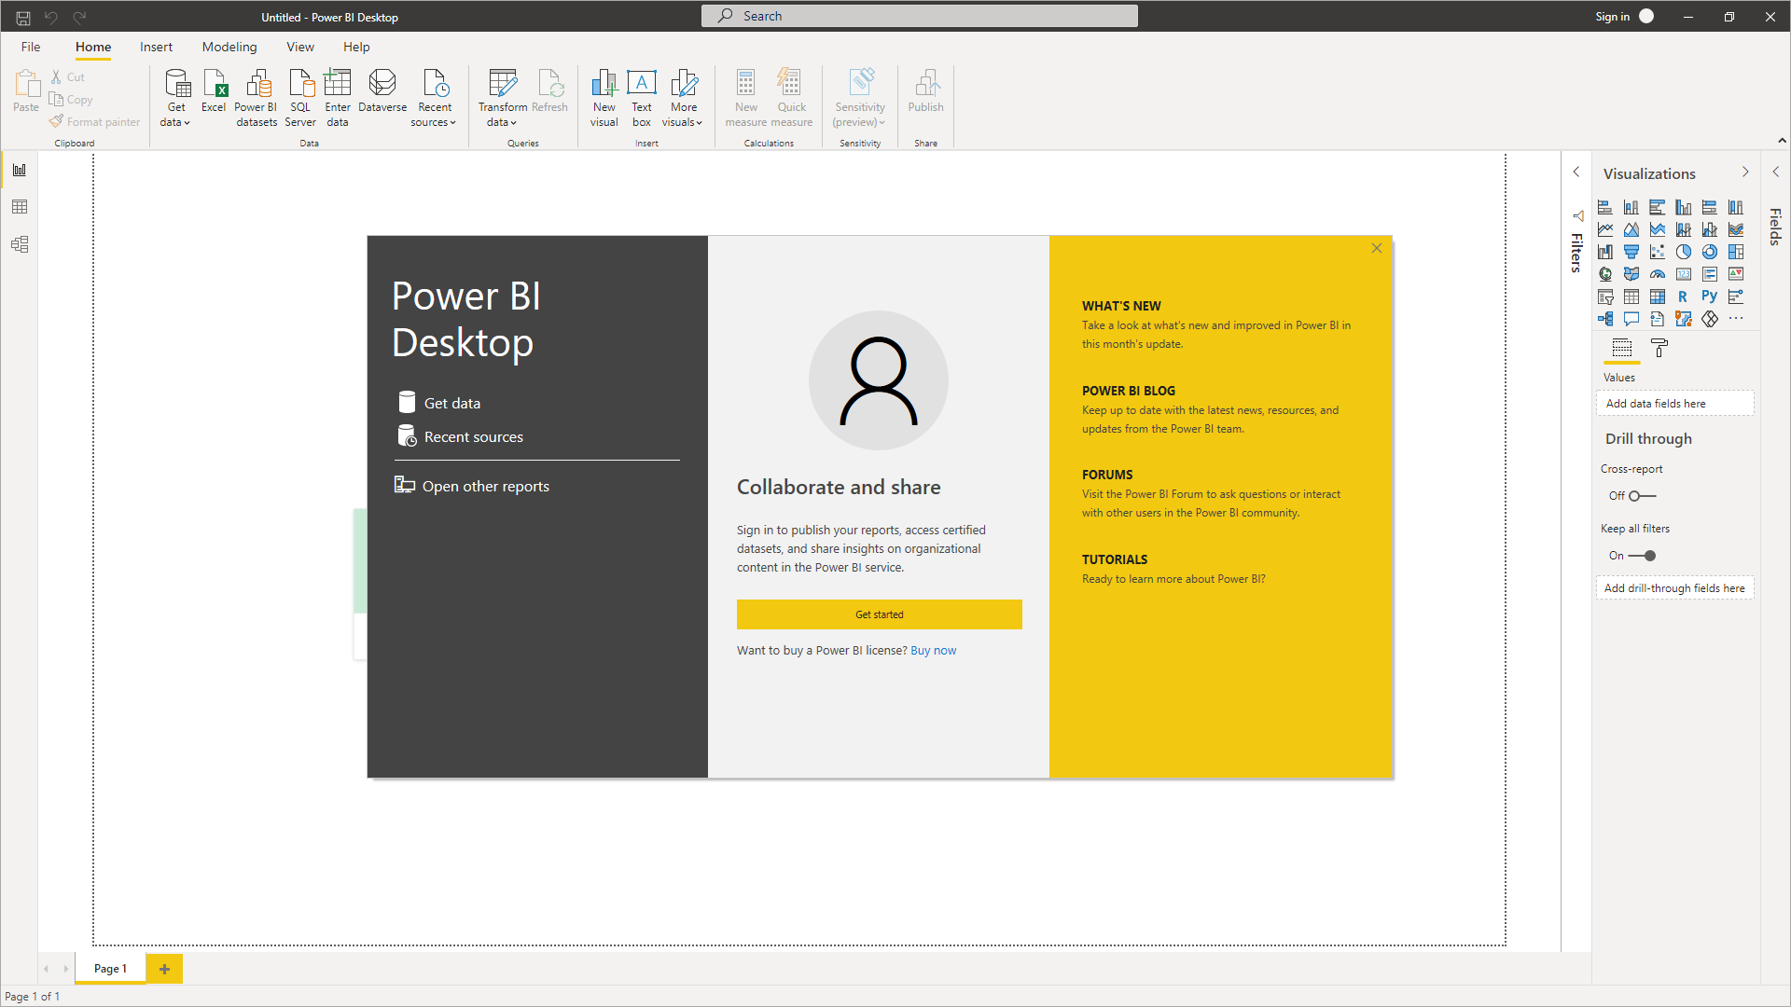Select the line chart visual
The image size is (1791, 1007).
tap(1605, 229)
